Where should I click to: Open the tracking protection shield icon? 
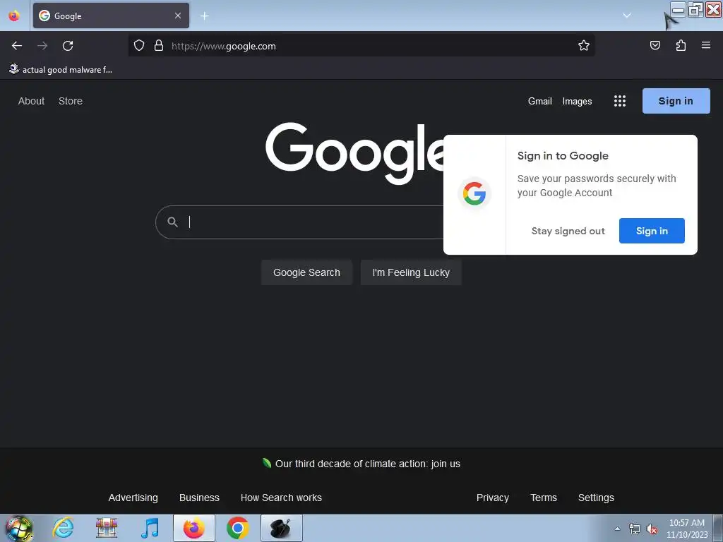139,46
